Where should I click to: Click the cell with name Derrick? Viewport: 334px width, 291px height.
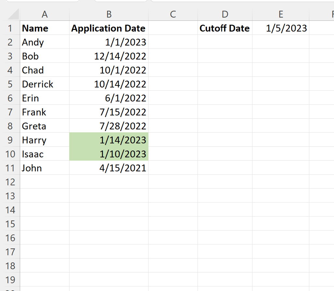coord(45,84)
